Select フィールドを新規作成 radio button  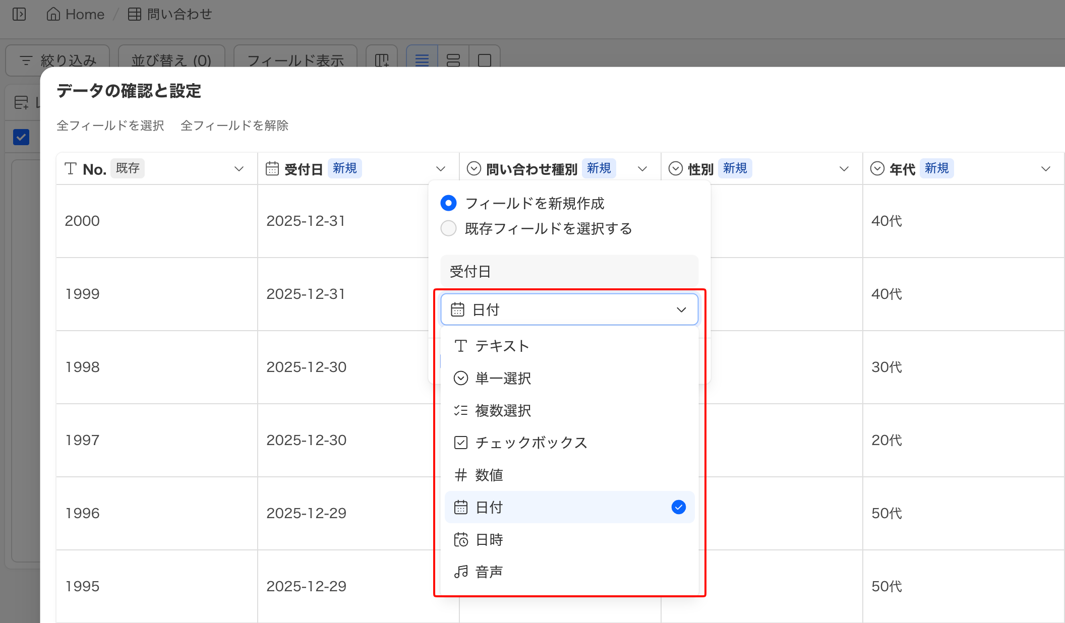click(x=448, y=203)
